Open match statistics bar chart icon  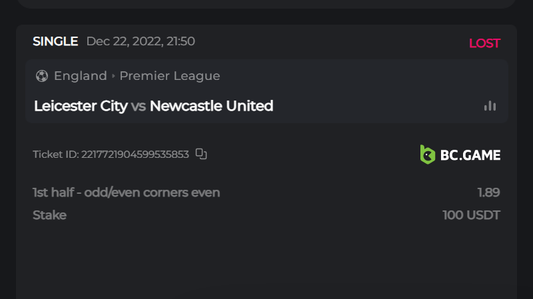(490, 106)
